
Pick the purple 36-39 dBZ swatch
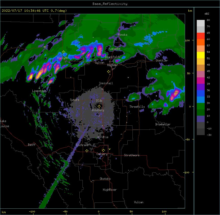pyautogui.click(x=201, y=87)
